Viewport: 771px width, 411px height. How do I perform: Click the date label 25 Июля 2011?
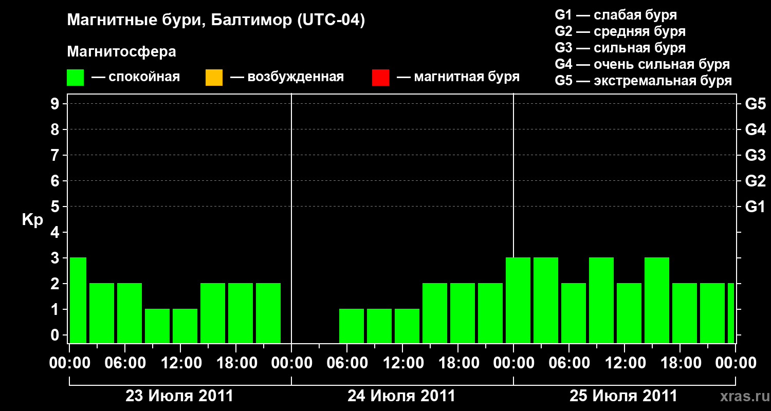pyautogui.click(x=623, y=396)
